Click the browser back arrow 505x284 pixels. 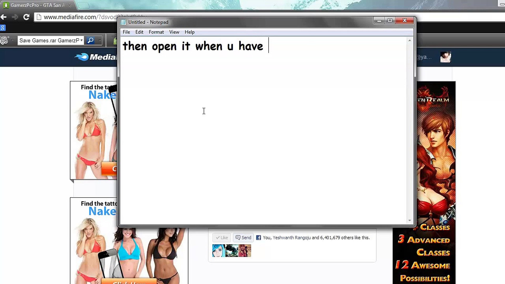4,17
